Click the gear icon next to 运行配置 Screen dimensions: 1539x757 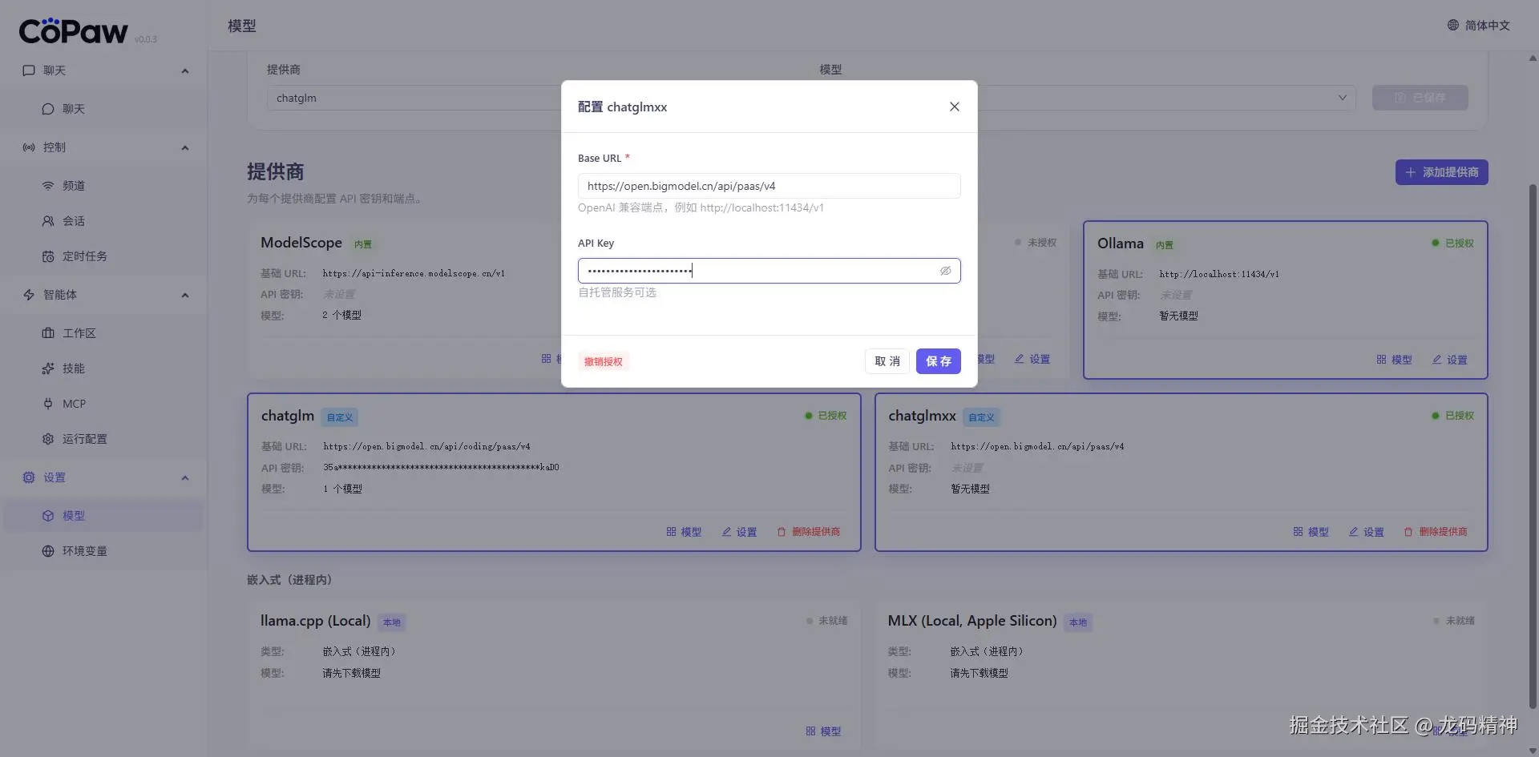click(48, 439)
